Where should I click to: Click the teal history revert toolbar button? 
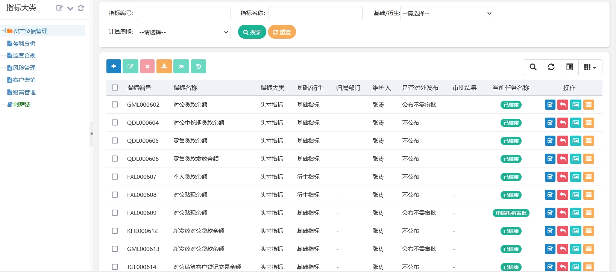pos(199,66)
